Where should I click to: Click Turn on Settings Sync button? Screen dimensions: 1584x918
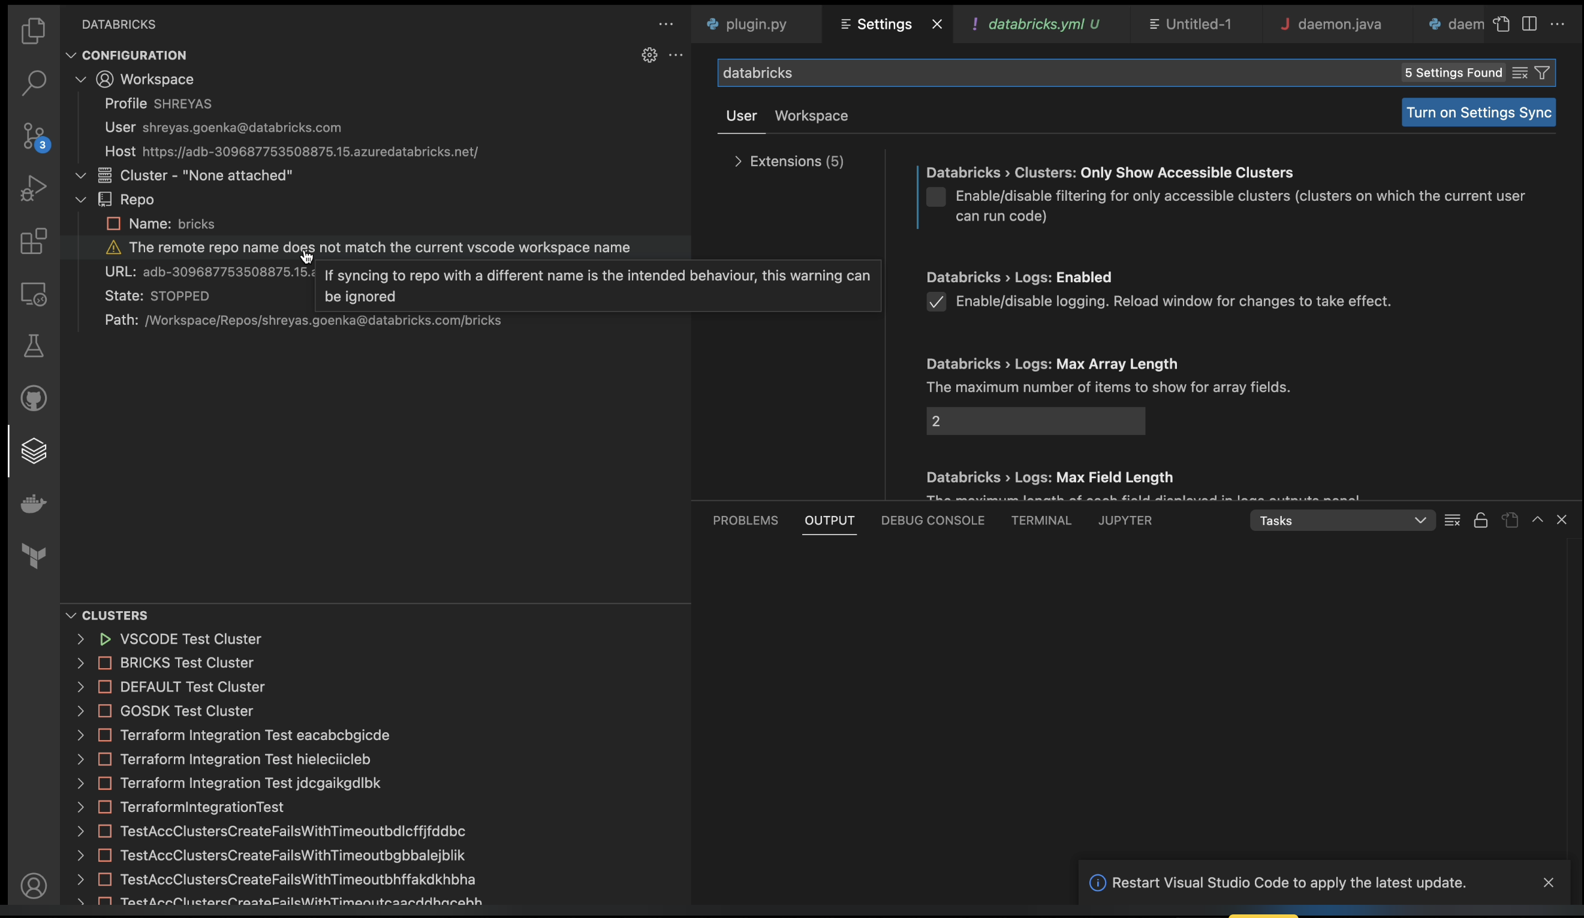(1478, 113)
